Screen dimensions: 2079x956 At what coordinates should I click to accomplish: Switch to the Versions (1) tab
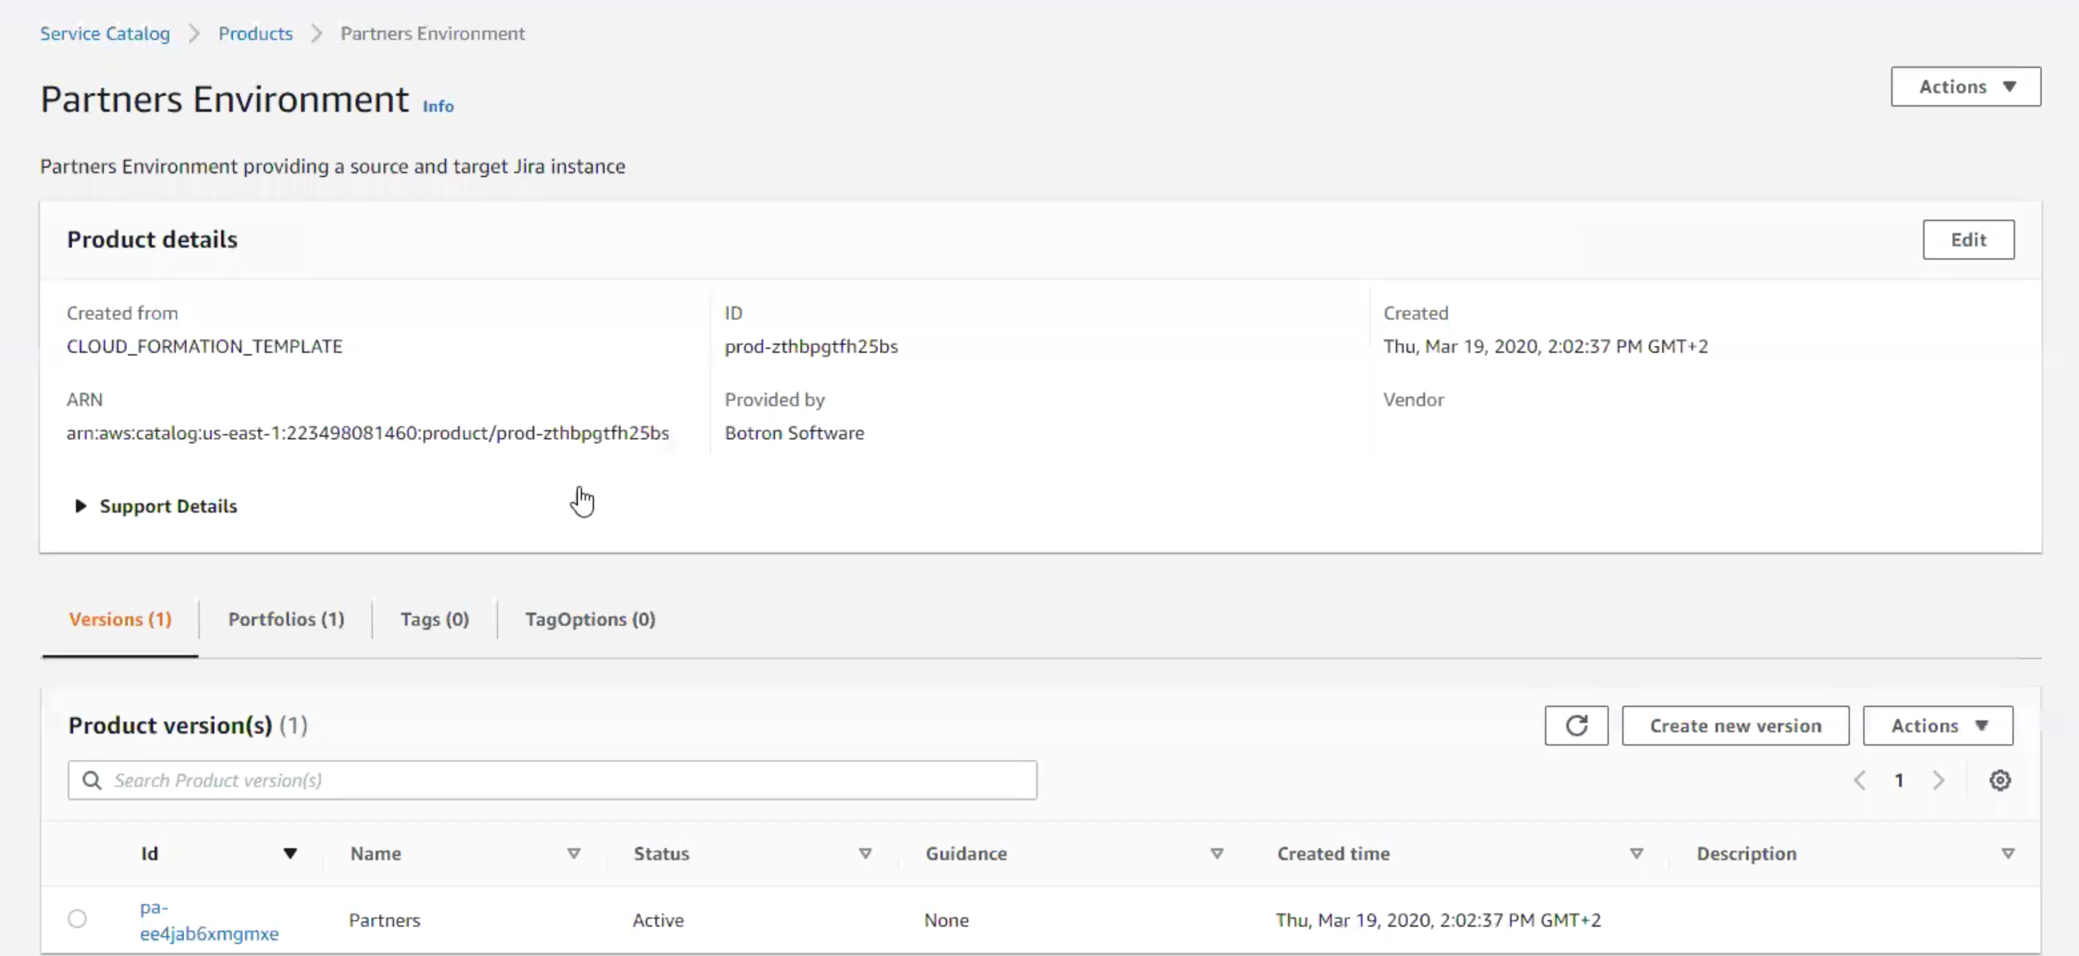(121, 618)
